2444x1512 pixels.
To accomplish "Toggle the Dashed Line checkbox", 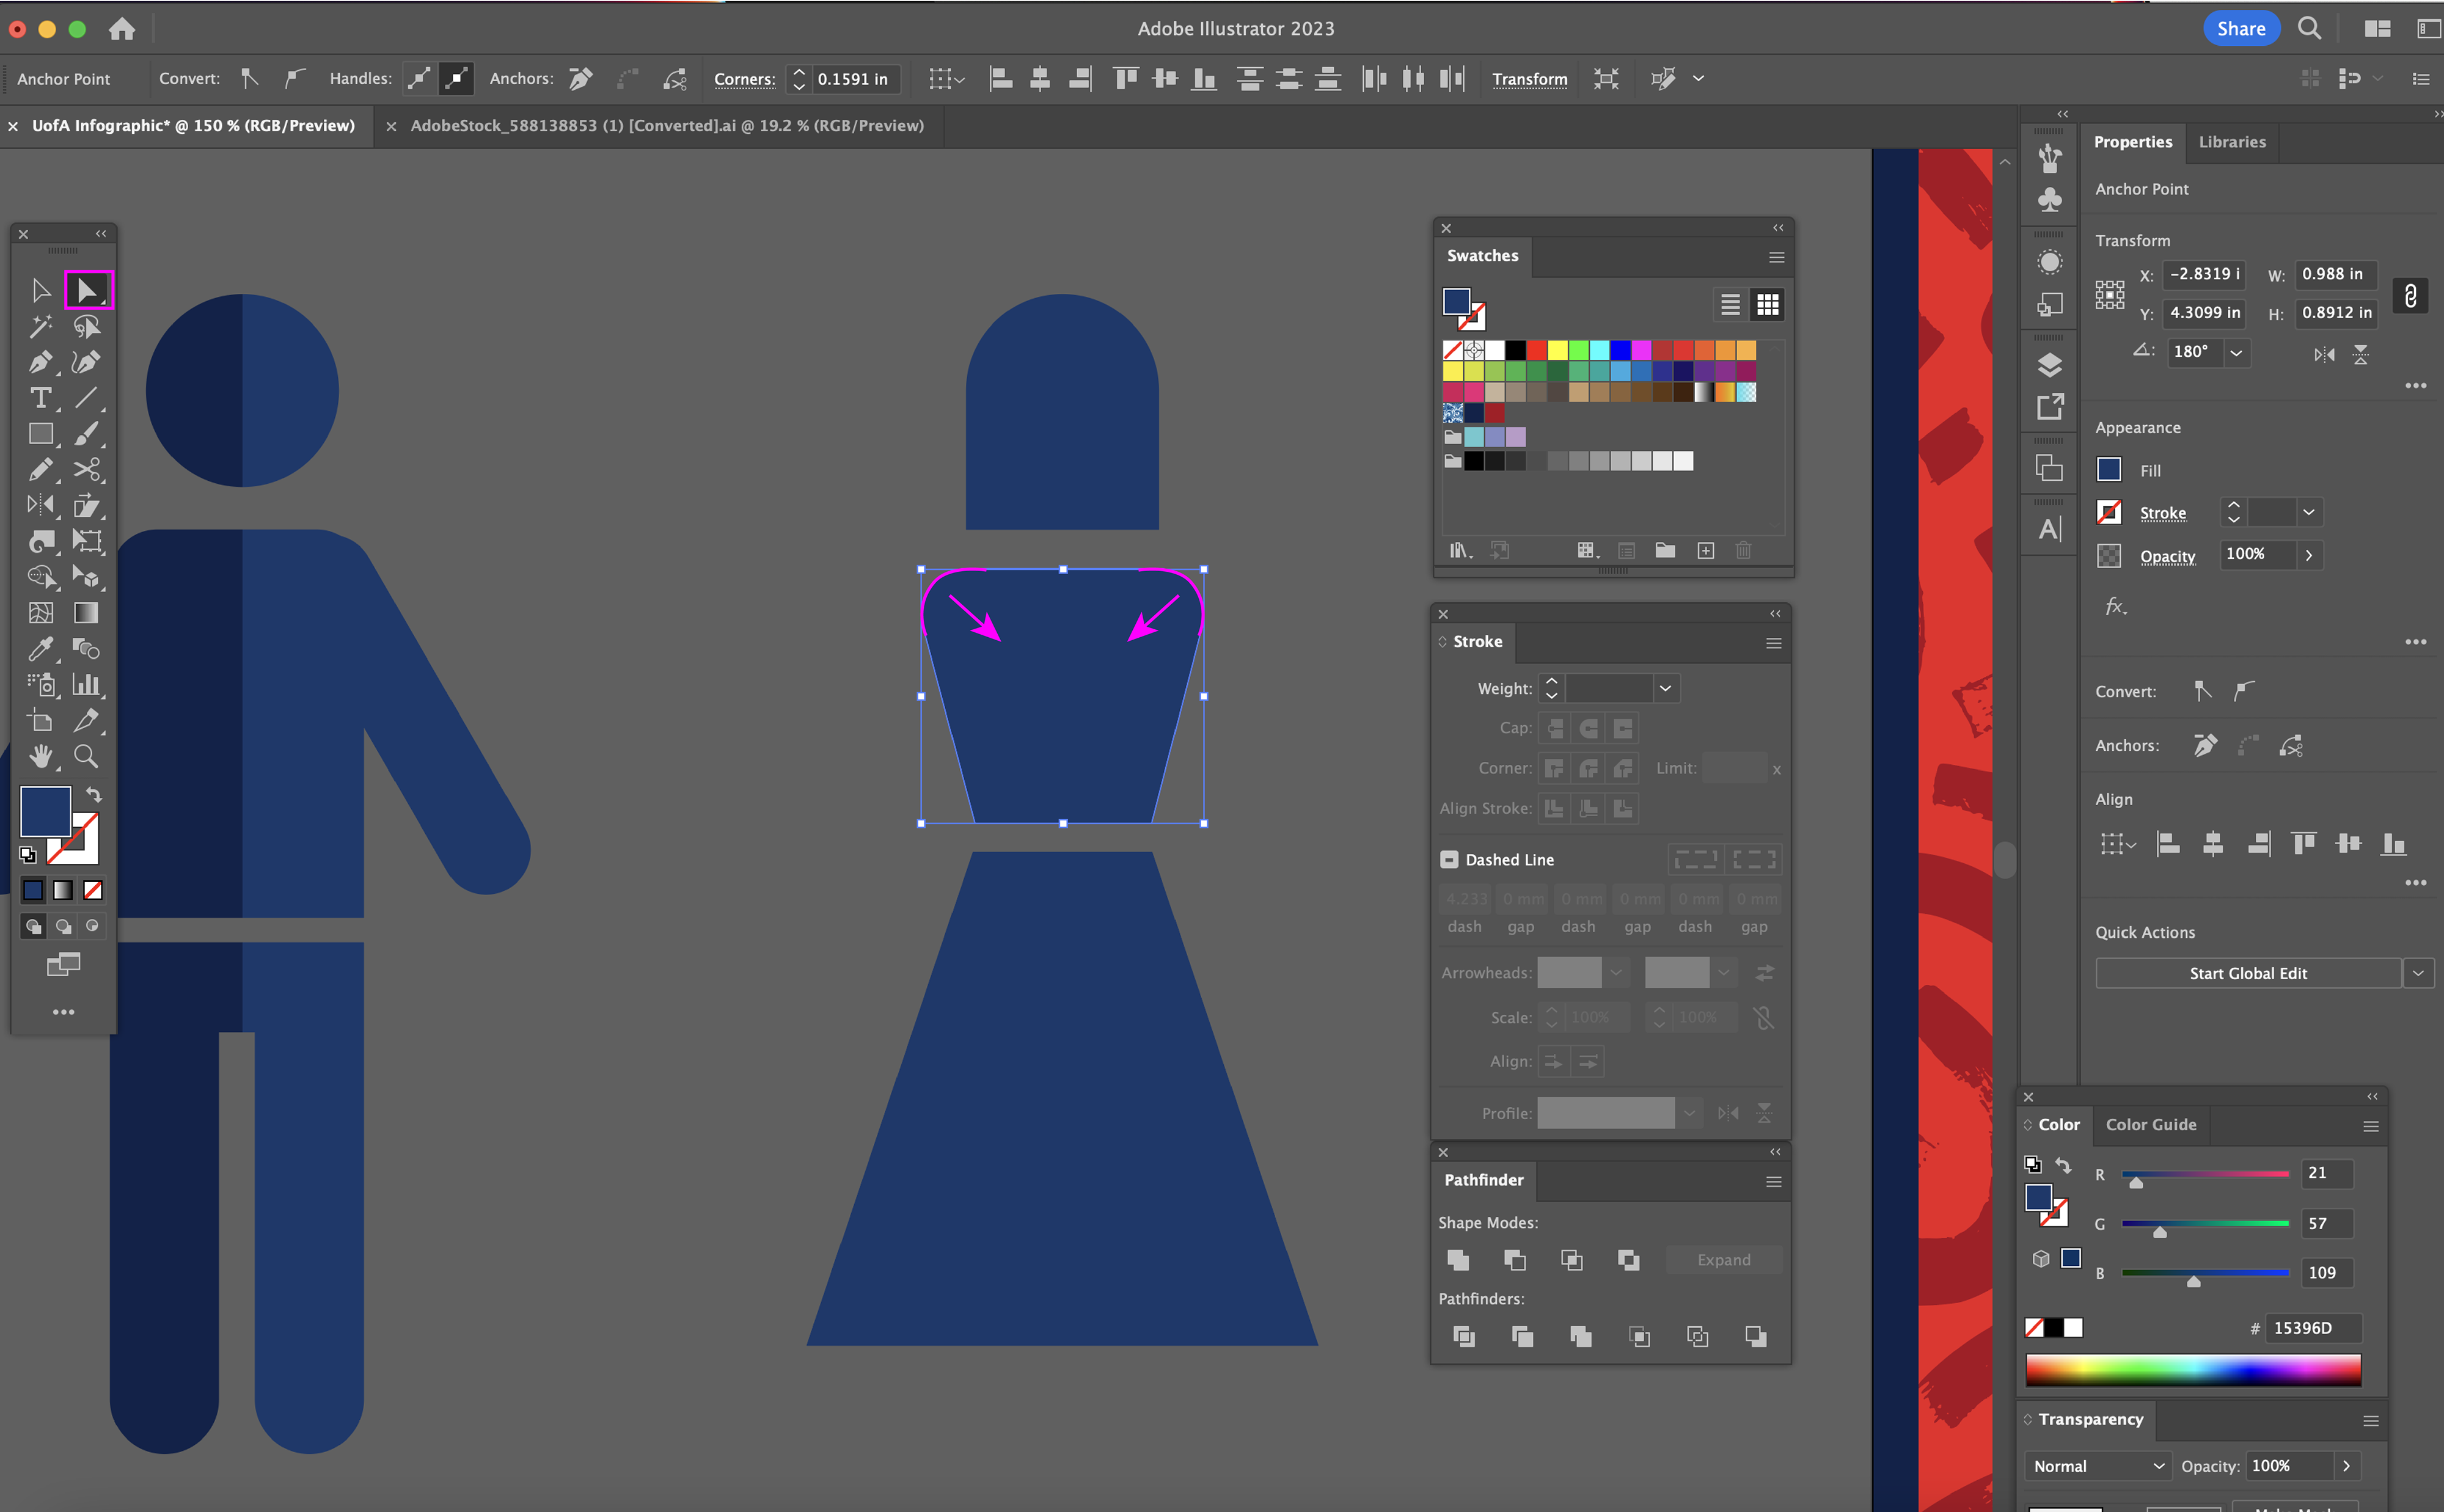I will (x=1449, y=859).
